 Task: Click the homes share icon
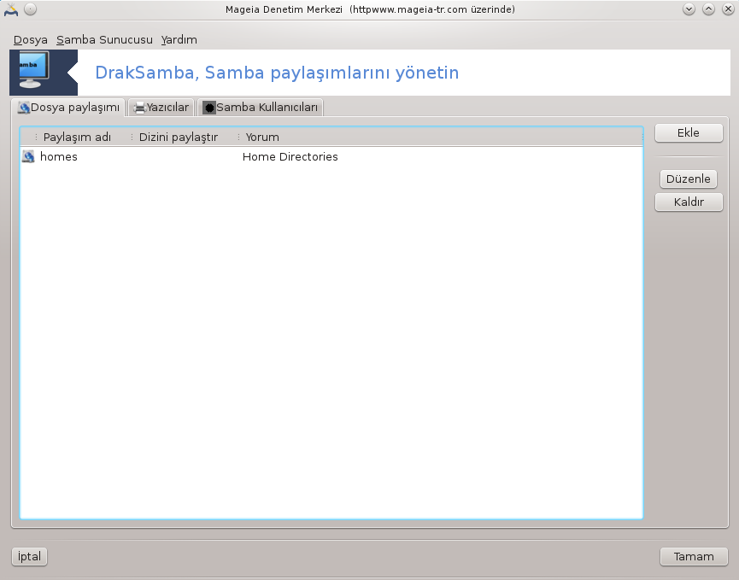click(x=28, y=157)
